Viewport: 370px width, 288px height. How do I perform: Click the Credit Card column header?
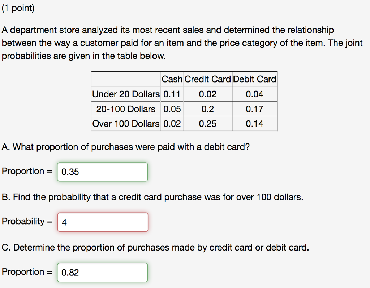[x=207, y=79]
